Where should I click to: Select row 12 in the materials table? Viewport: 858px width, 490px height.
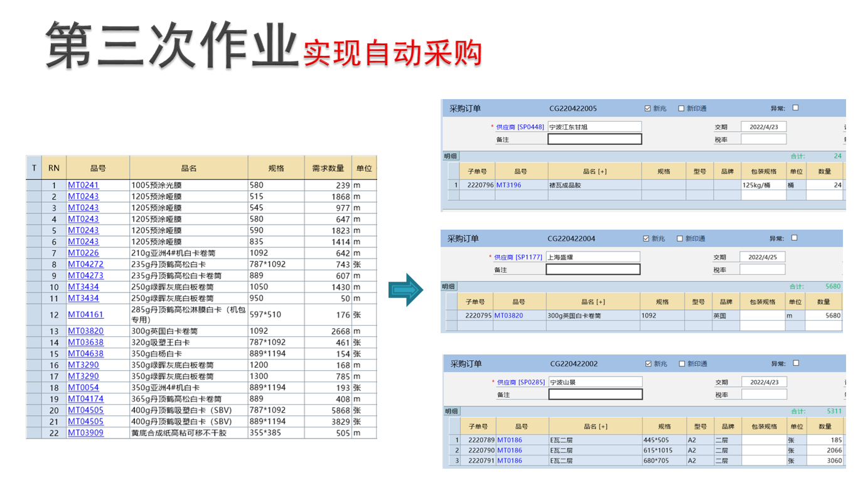click(54, 315)
